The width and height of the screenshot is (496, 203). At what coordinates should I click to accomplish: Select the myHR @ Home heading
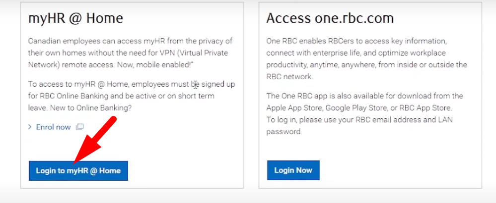coord(75,19)
